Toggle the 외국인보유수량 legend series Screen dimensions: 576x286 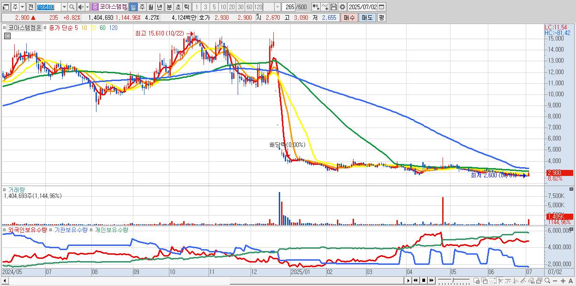(x=27, y=229)
